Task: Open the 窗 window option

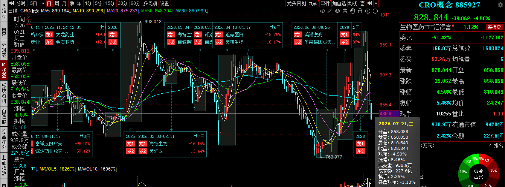Action: [x=362, y=3]
